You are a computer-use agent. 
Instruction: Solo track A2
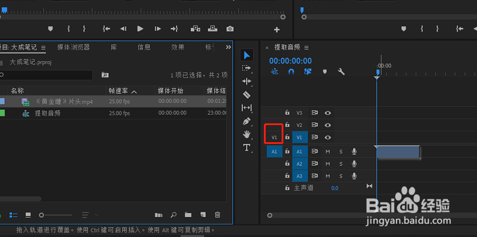click(341, 164)
